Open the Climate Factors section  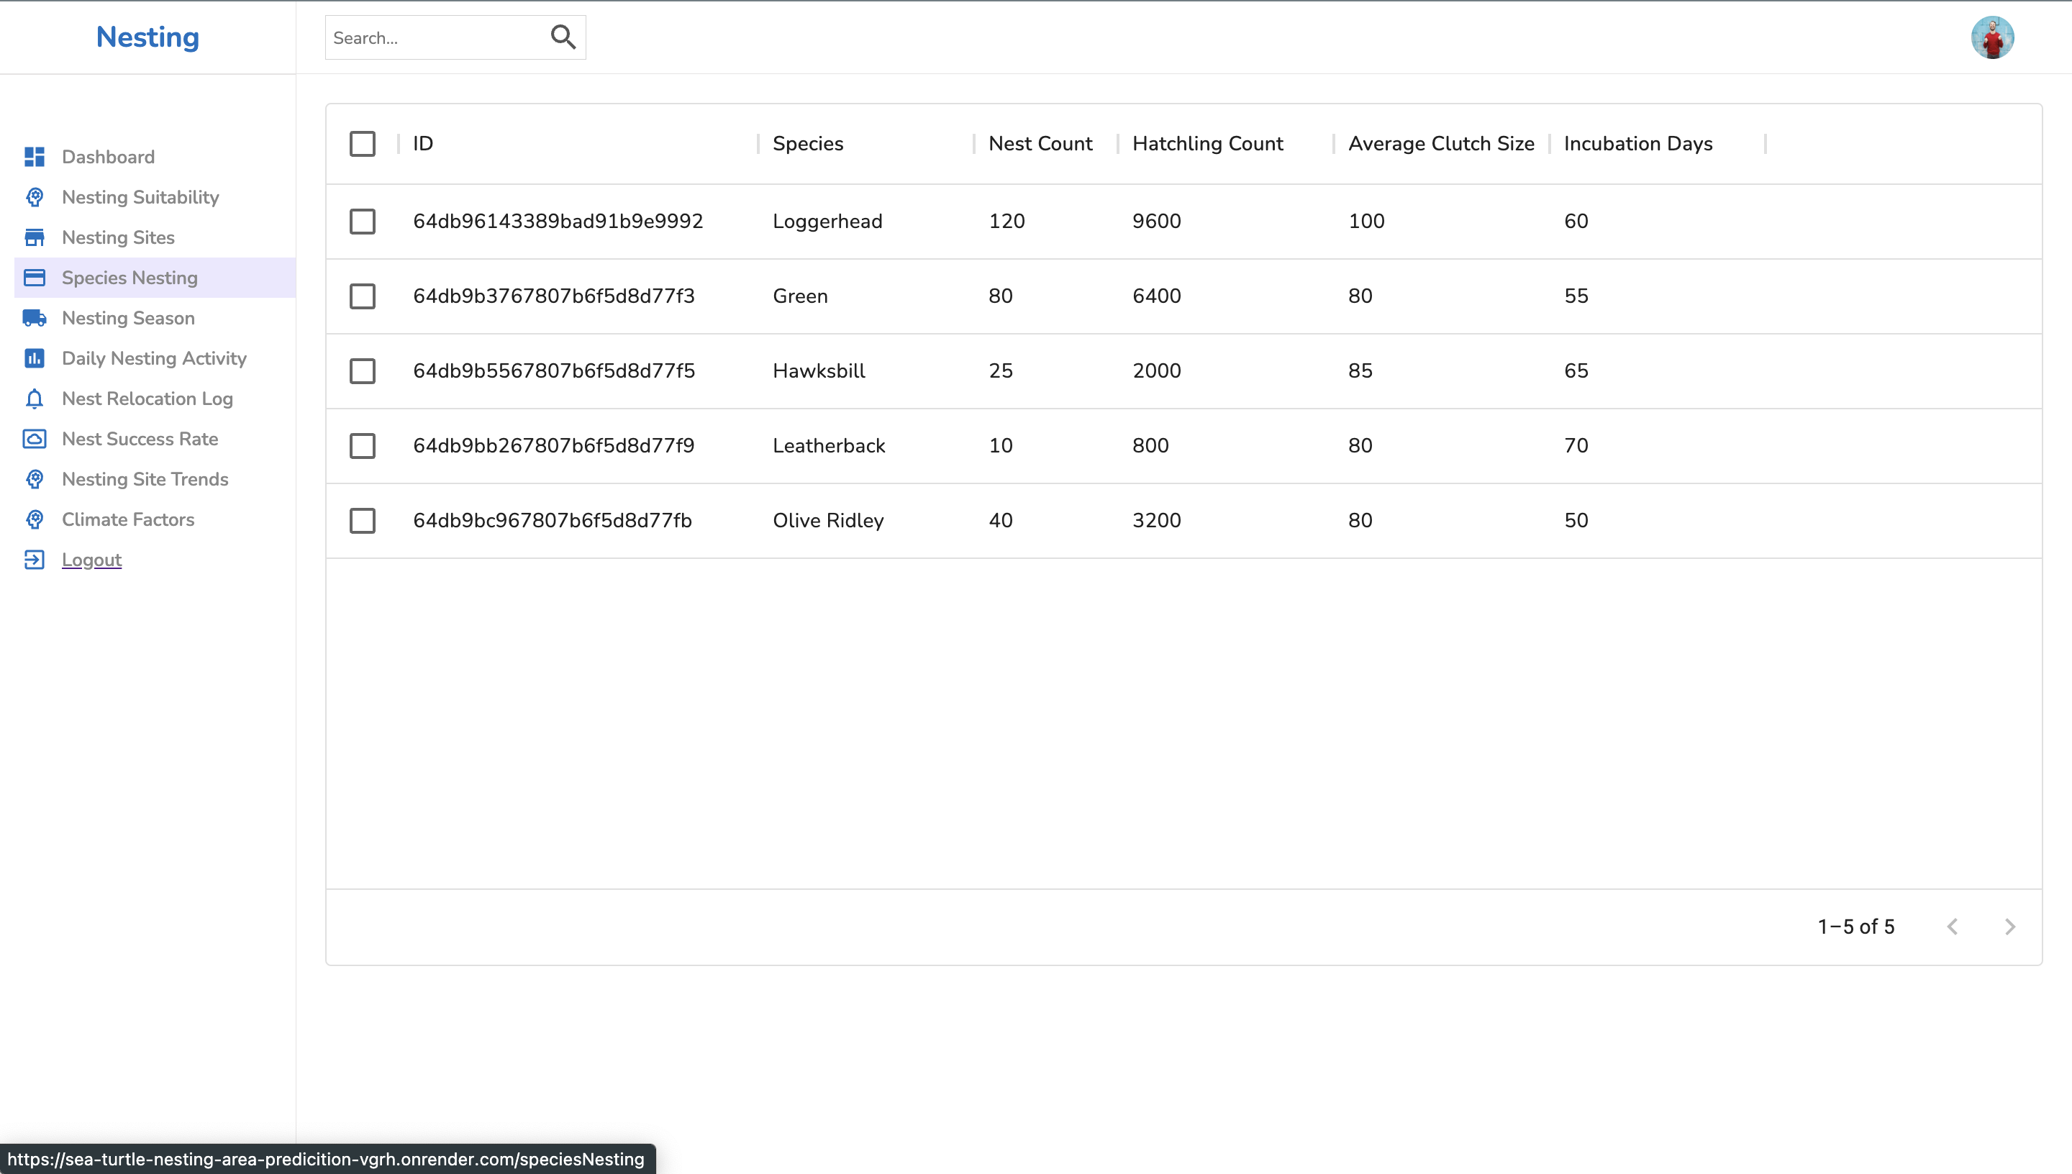[x=35, y=519]
